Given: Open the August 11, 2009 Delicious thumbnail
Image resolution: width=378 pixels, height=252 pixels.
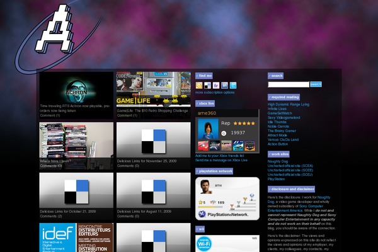Looking at the screenshot, I should click(154, 190).
